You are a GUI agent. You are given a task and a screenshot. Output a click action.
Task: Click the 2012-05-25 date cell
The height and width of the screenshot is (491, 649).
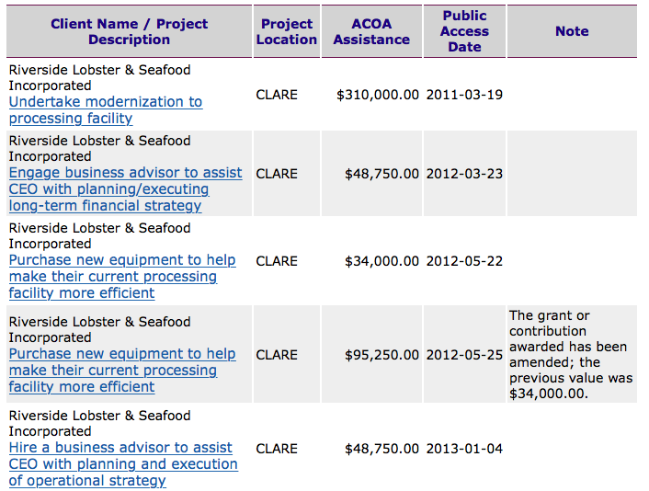(x=464, y=355)
